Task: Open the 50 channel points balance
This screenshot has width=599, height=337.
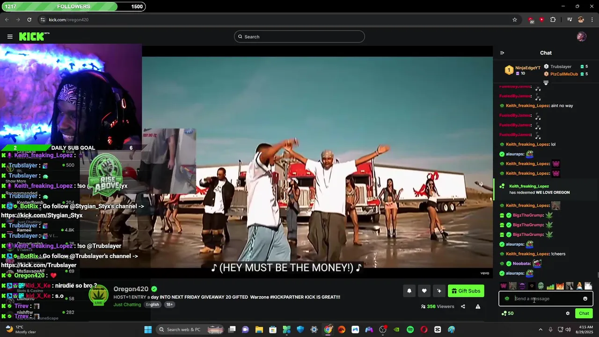Action: (x=507, y=314)
